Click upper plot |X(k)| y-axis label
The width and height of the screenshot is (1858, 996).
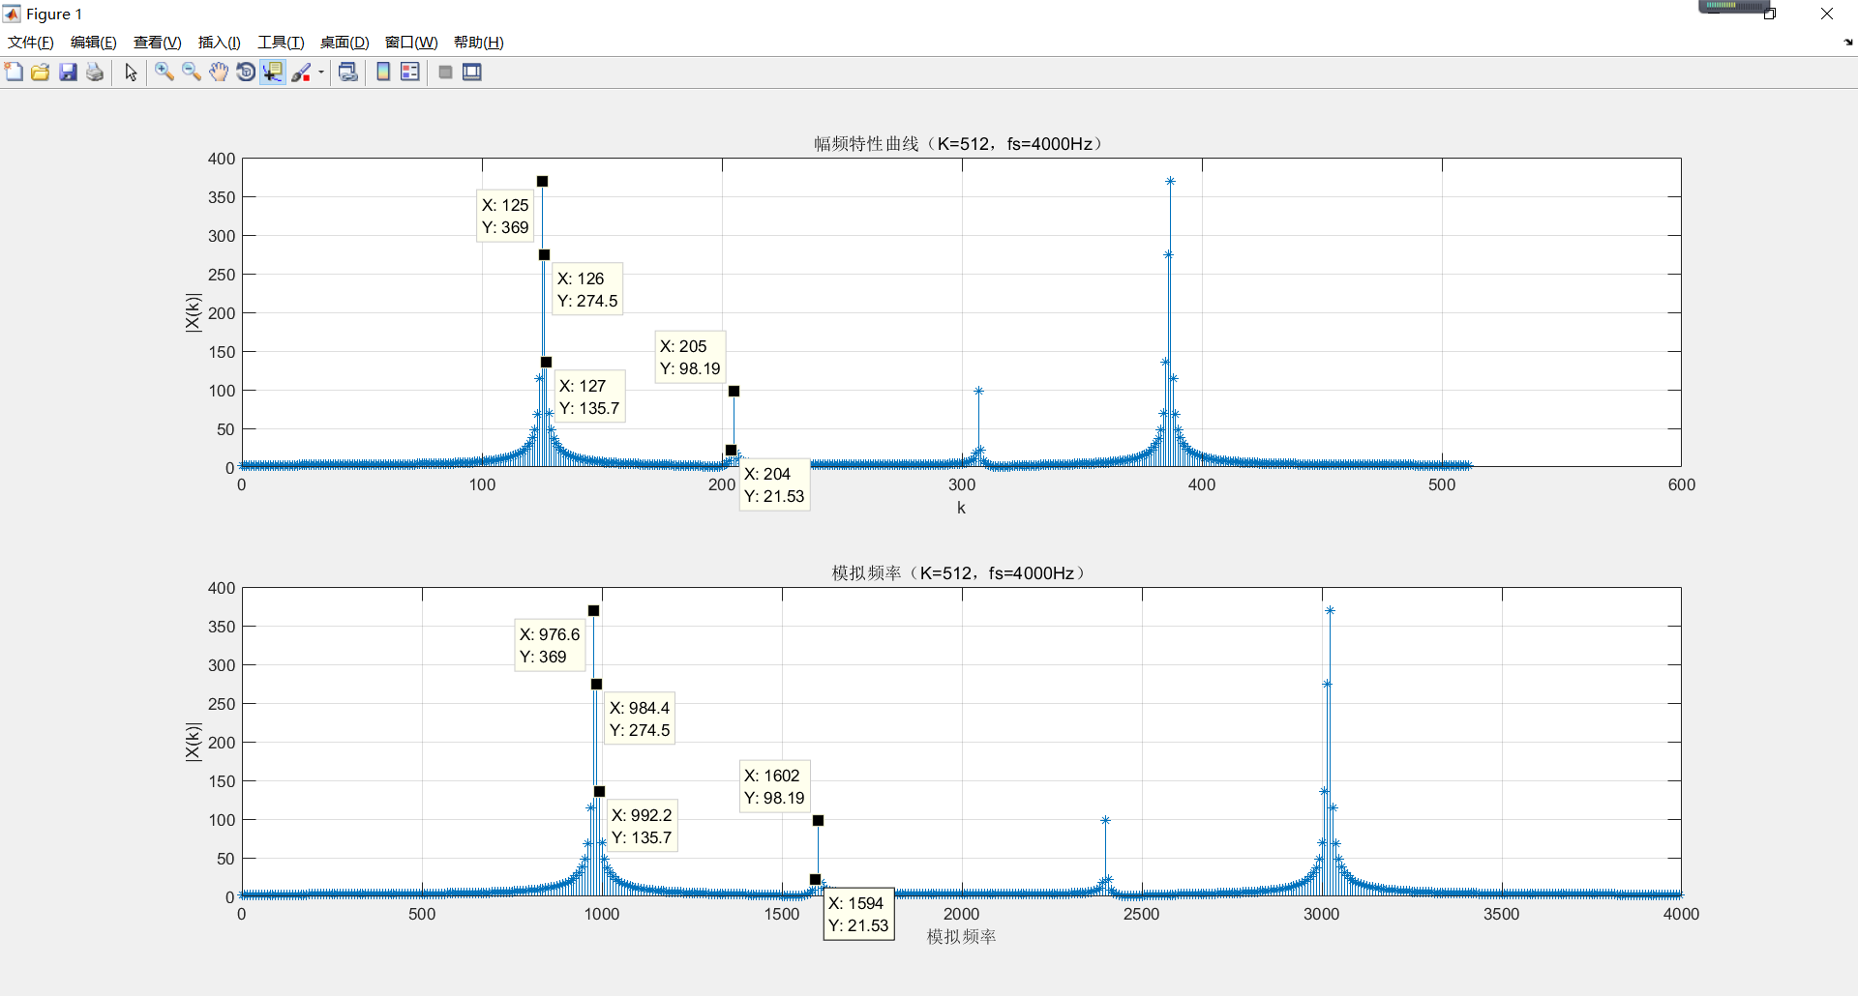[x=194, y=312]
